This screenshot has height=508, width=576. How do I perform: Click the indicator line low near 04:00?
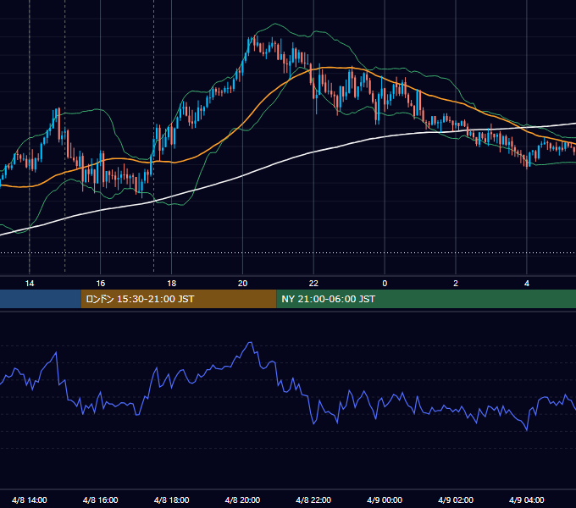(527, 430)
